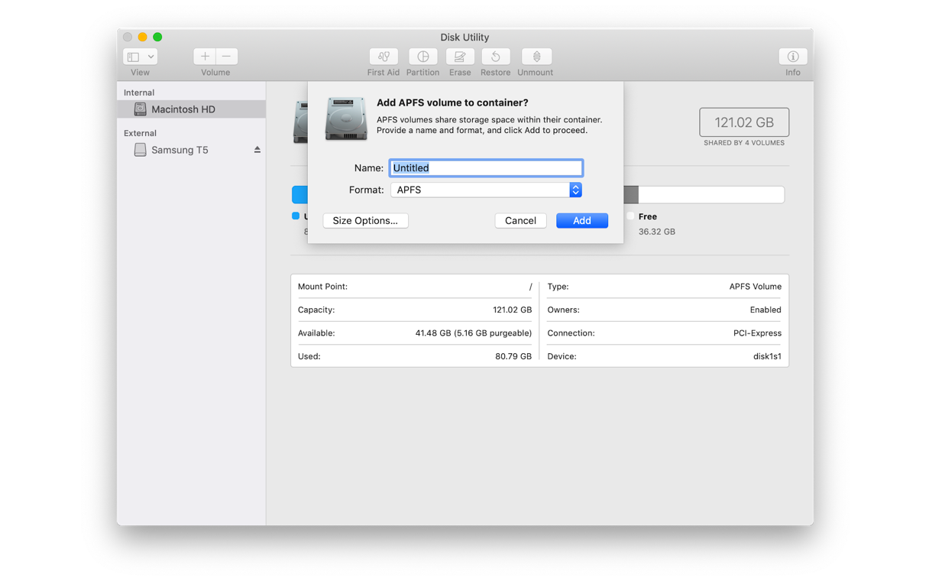Click the 36.32 GB free value
This screenshot has width=929, height=581.
657,232
